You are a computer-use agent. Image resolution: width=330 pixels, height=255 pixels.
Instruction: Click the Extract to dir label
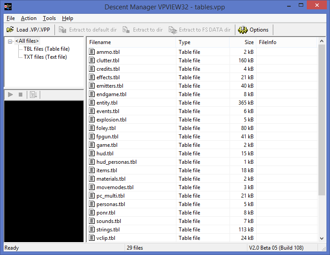(x=148, y=30)
